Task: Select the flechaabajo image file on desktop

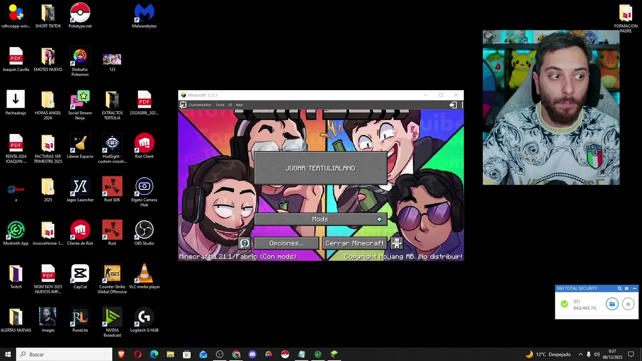Action: coord(16,103)
